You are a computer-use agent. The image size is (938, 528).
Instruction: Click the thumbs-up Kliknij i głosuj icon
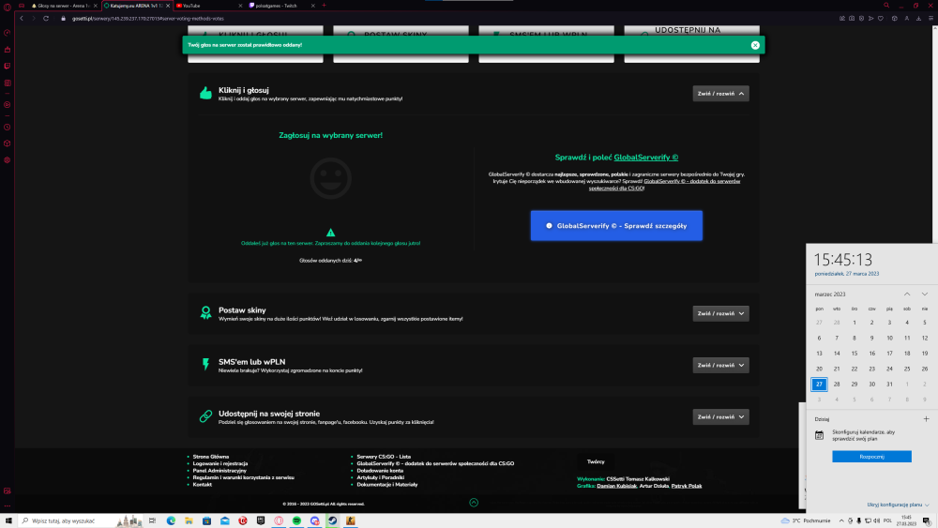pyautogui.click(x=205, y=93)
